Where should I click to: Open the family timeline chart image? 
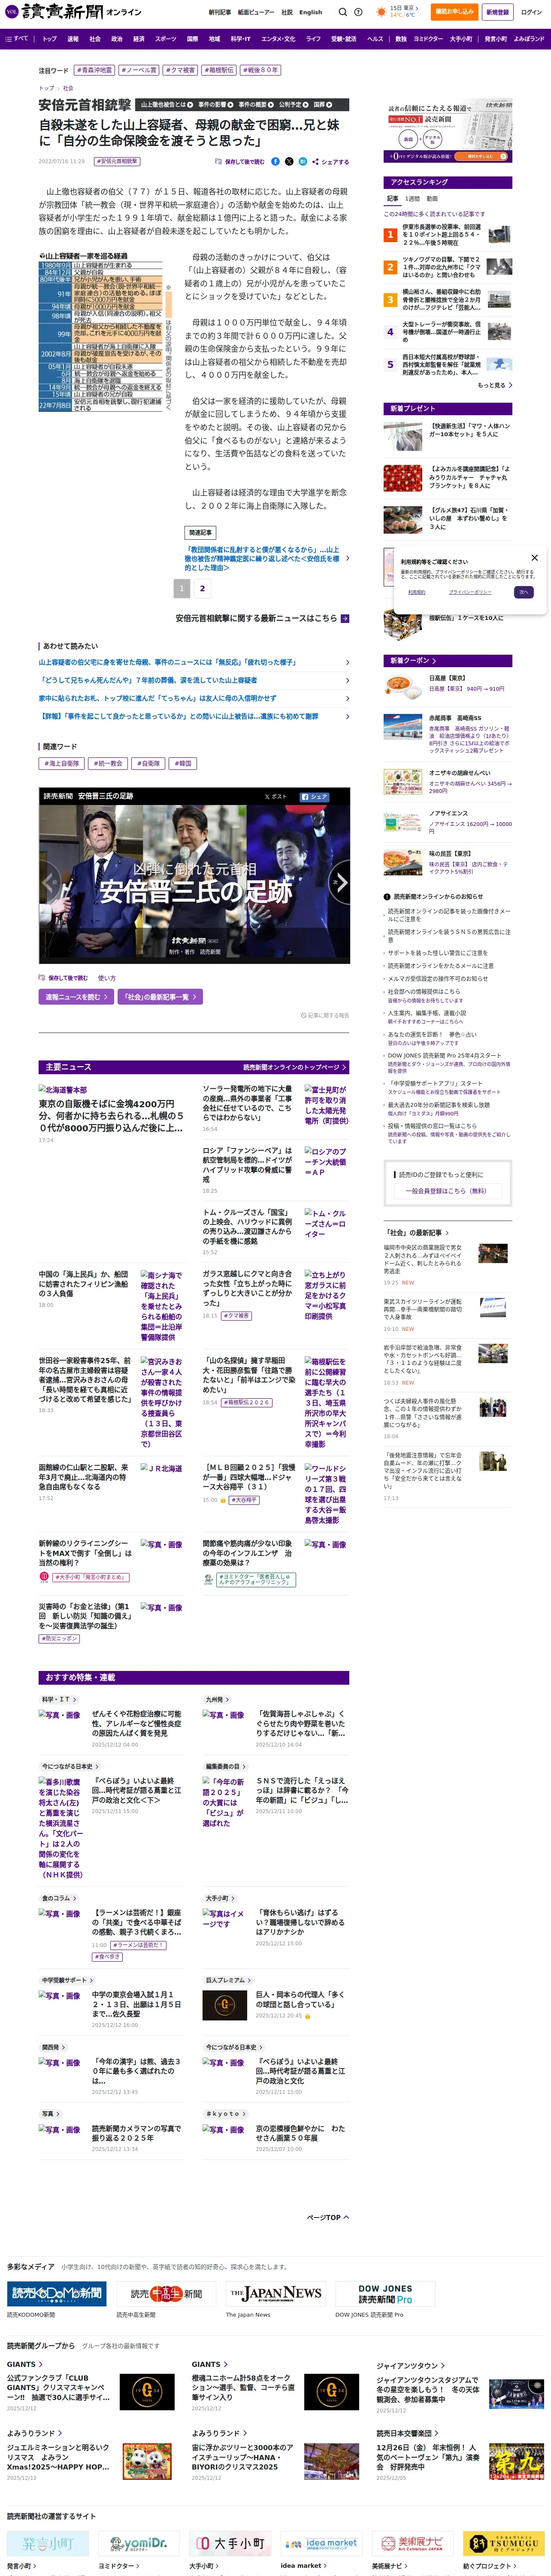pos(107,331)
